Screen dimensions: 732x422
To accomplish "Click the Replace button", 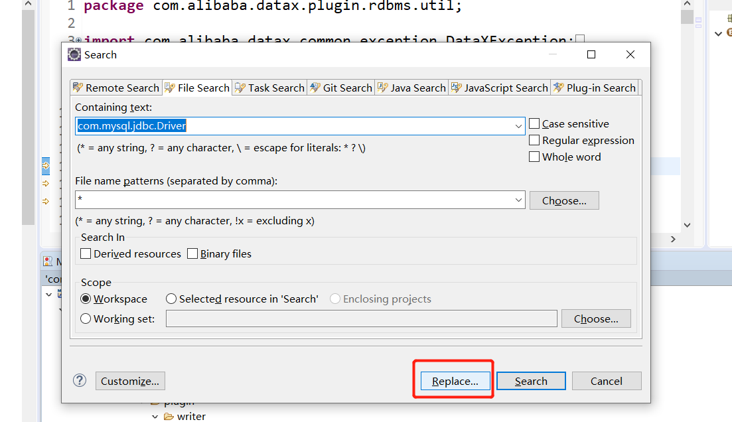I will 454,381.
